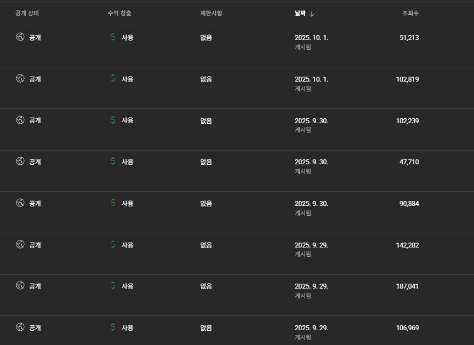Click the 142,282 view count
Screen dimensions: 474x345
pyautogui.click(x=407, y=245)
